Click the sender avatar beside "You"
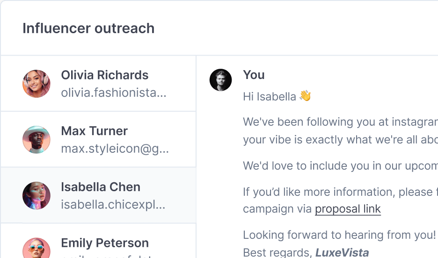438x258 pixels. [x=220, y=80]
